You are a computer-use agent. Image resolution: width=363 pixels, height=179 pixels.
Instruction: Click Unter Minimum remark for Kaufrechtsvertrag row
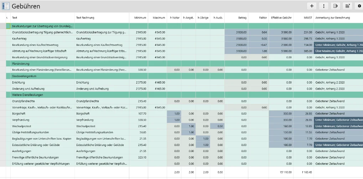[x=338, y=45]
